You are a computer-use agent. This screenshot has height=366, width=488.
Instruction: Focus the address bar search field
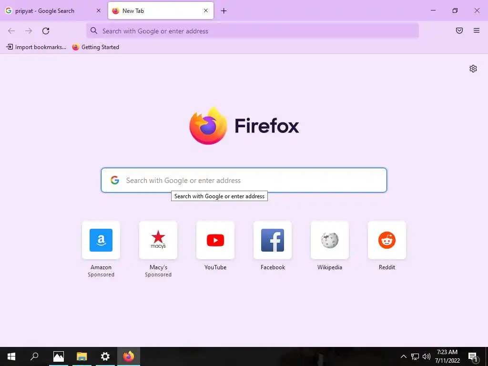pyautogui.click(x=253, y=31)
